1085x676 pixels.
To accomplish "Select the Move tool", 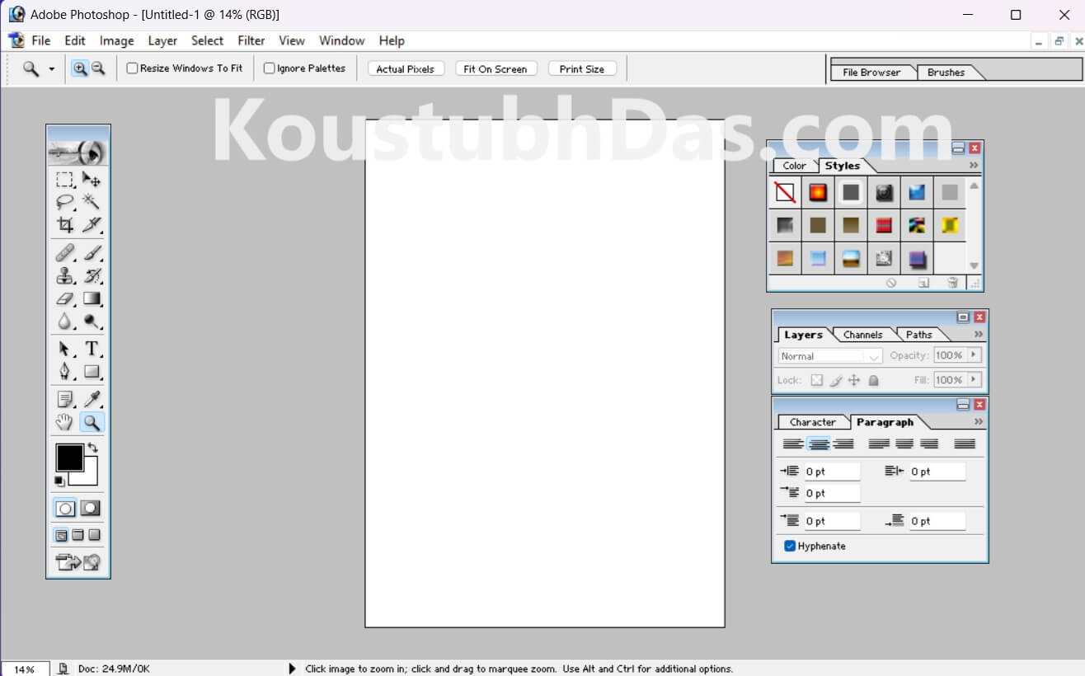I will tap(92, 180).
